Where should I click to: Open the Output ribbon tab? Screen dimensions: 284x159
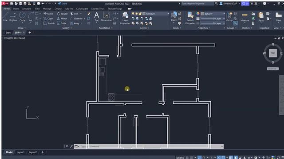pos(58,9)
